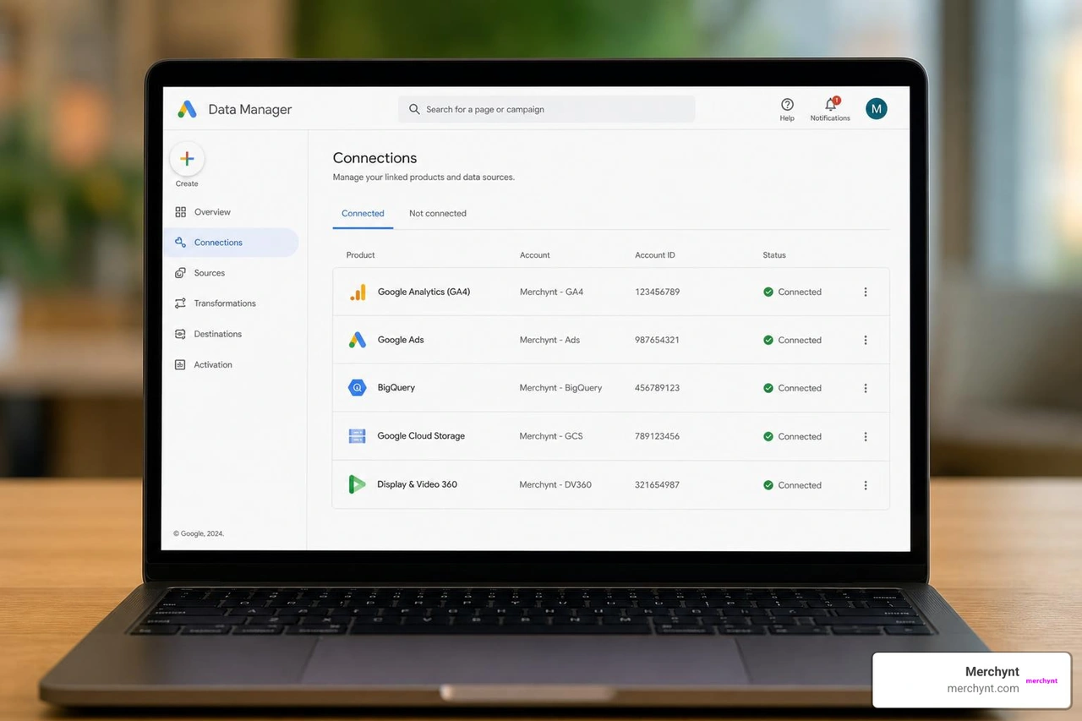Click the Connections link icon in the sidebar
The height and width of the screenshot is (721, 1082).
tap(180, 243)
